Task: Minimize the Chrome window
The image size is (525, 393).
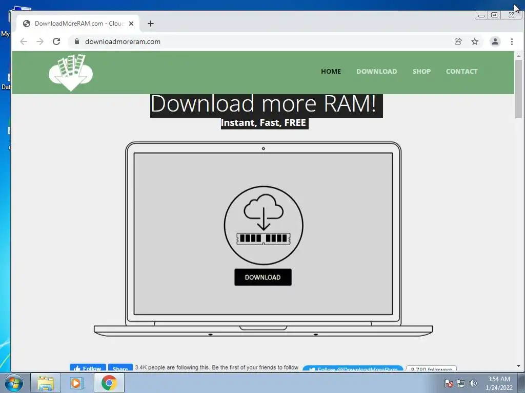Action: click(x=481, y=15)
